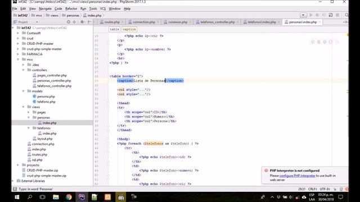Open run configuration dropdown
The image size is (360, 202).
pyautogui.click(x=303, y=15)
